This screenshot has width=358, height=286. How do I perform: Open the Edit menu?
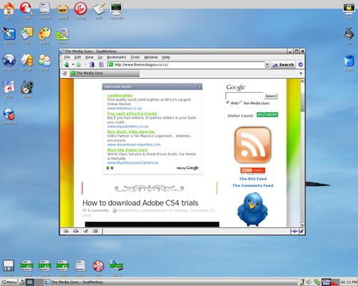click(78, 57)
